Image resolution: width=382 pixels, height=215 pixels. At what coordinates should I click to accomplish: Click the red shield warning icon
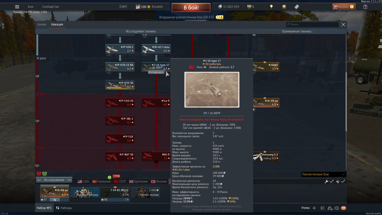tap(39, 174)
